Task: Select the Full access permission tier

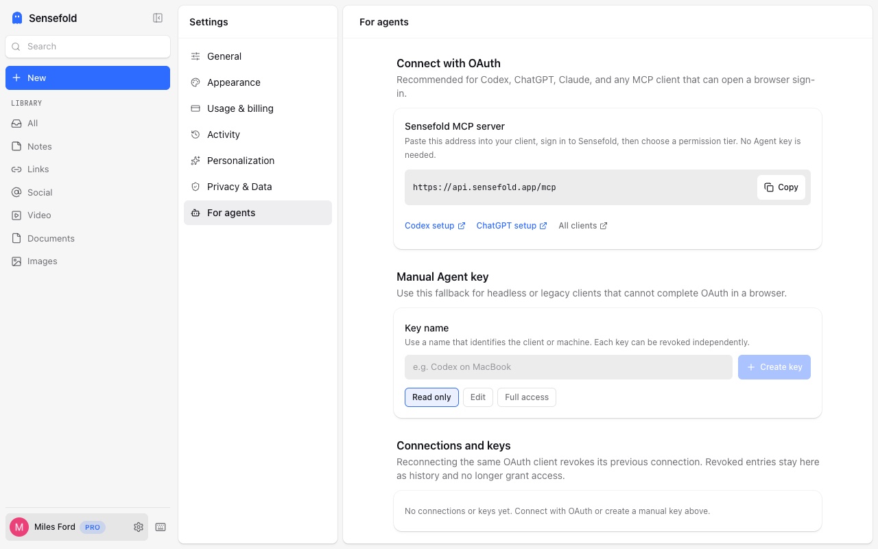Action: coord(527,397)
